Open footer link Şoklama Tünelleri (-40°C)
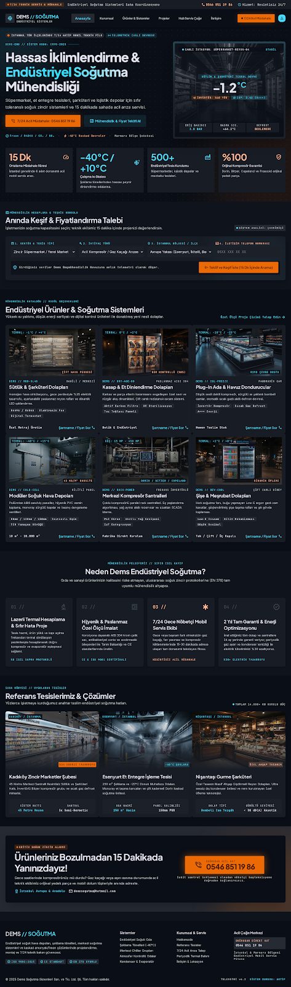Image resolution: width=291 pixels, height=987 pixels. tap(137, 945)
